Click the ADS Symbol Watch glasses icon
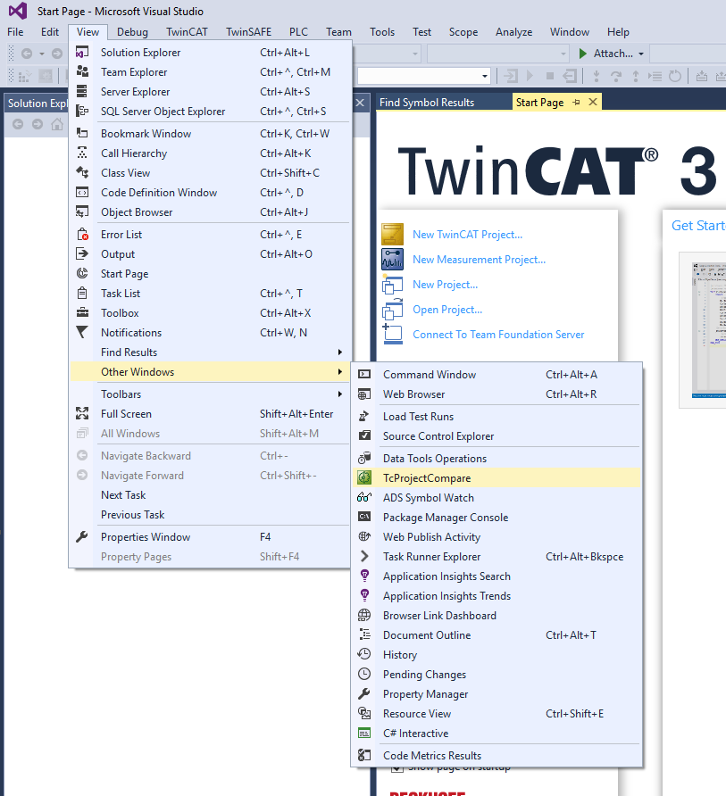The height and width of the screenshot is (796, 726). click(364, 498)
